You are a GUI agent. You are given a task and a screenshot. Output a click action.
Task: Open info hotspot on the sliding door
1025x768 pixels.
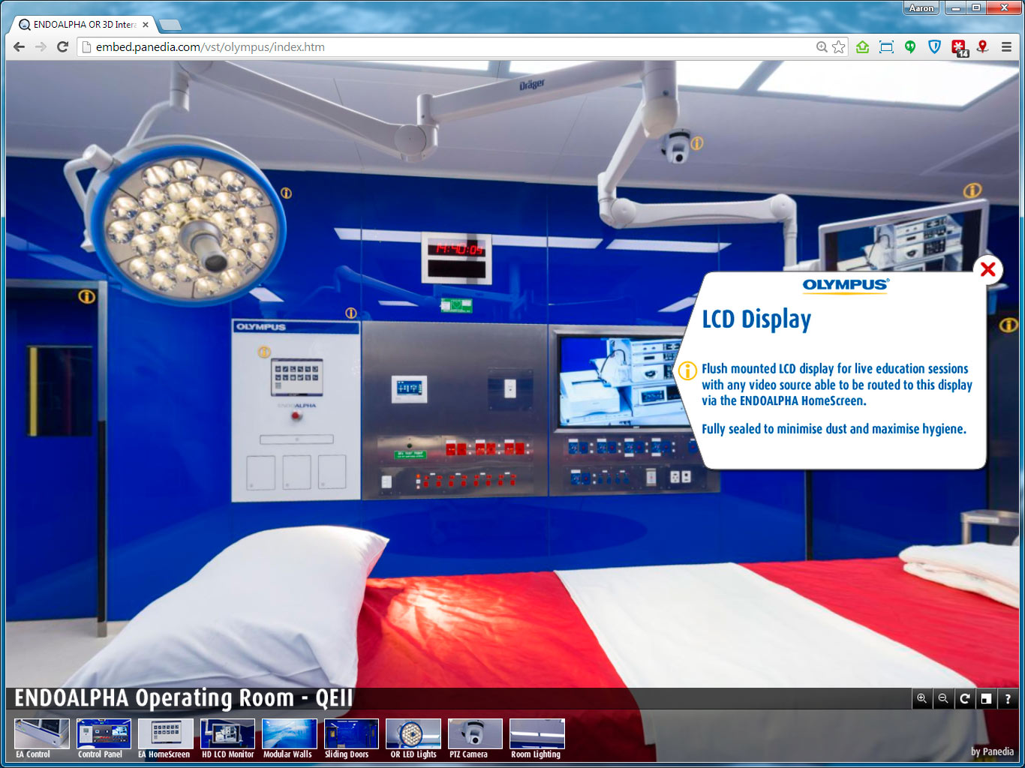coord(87,296)
